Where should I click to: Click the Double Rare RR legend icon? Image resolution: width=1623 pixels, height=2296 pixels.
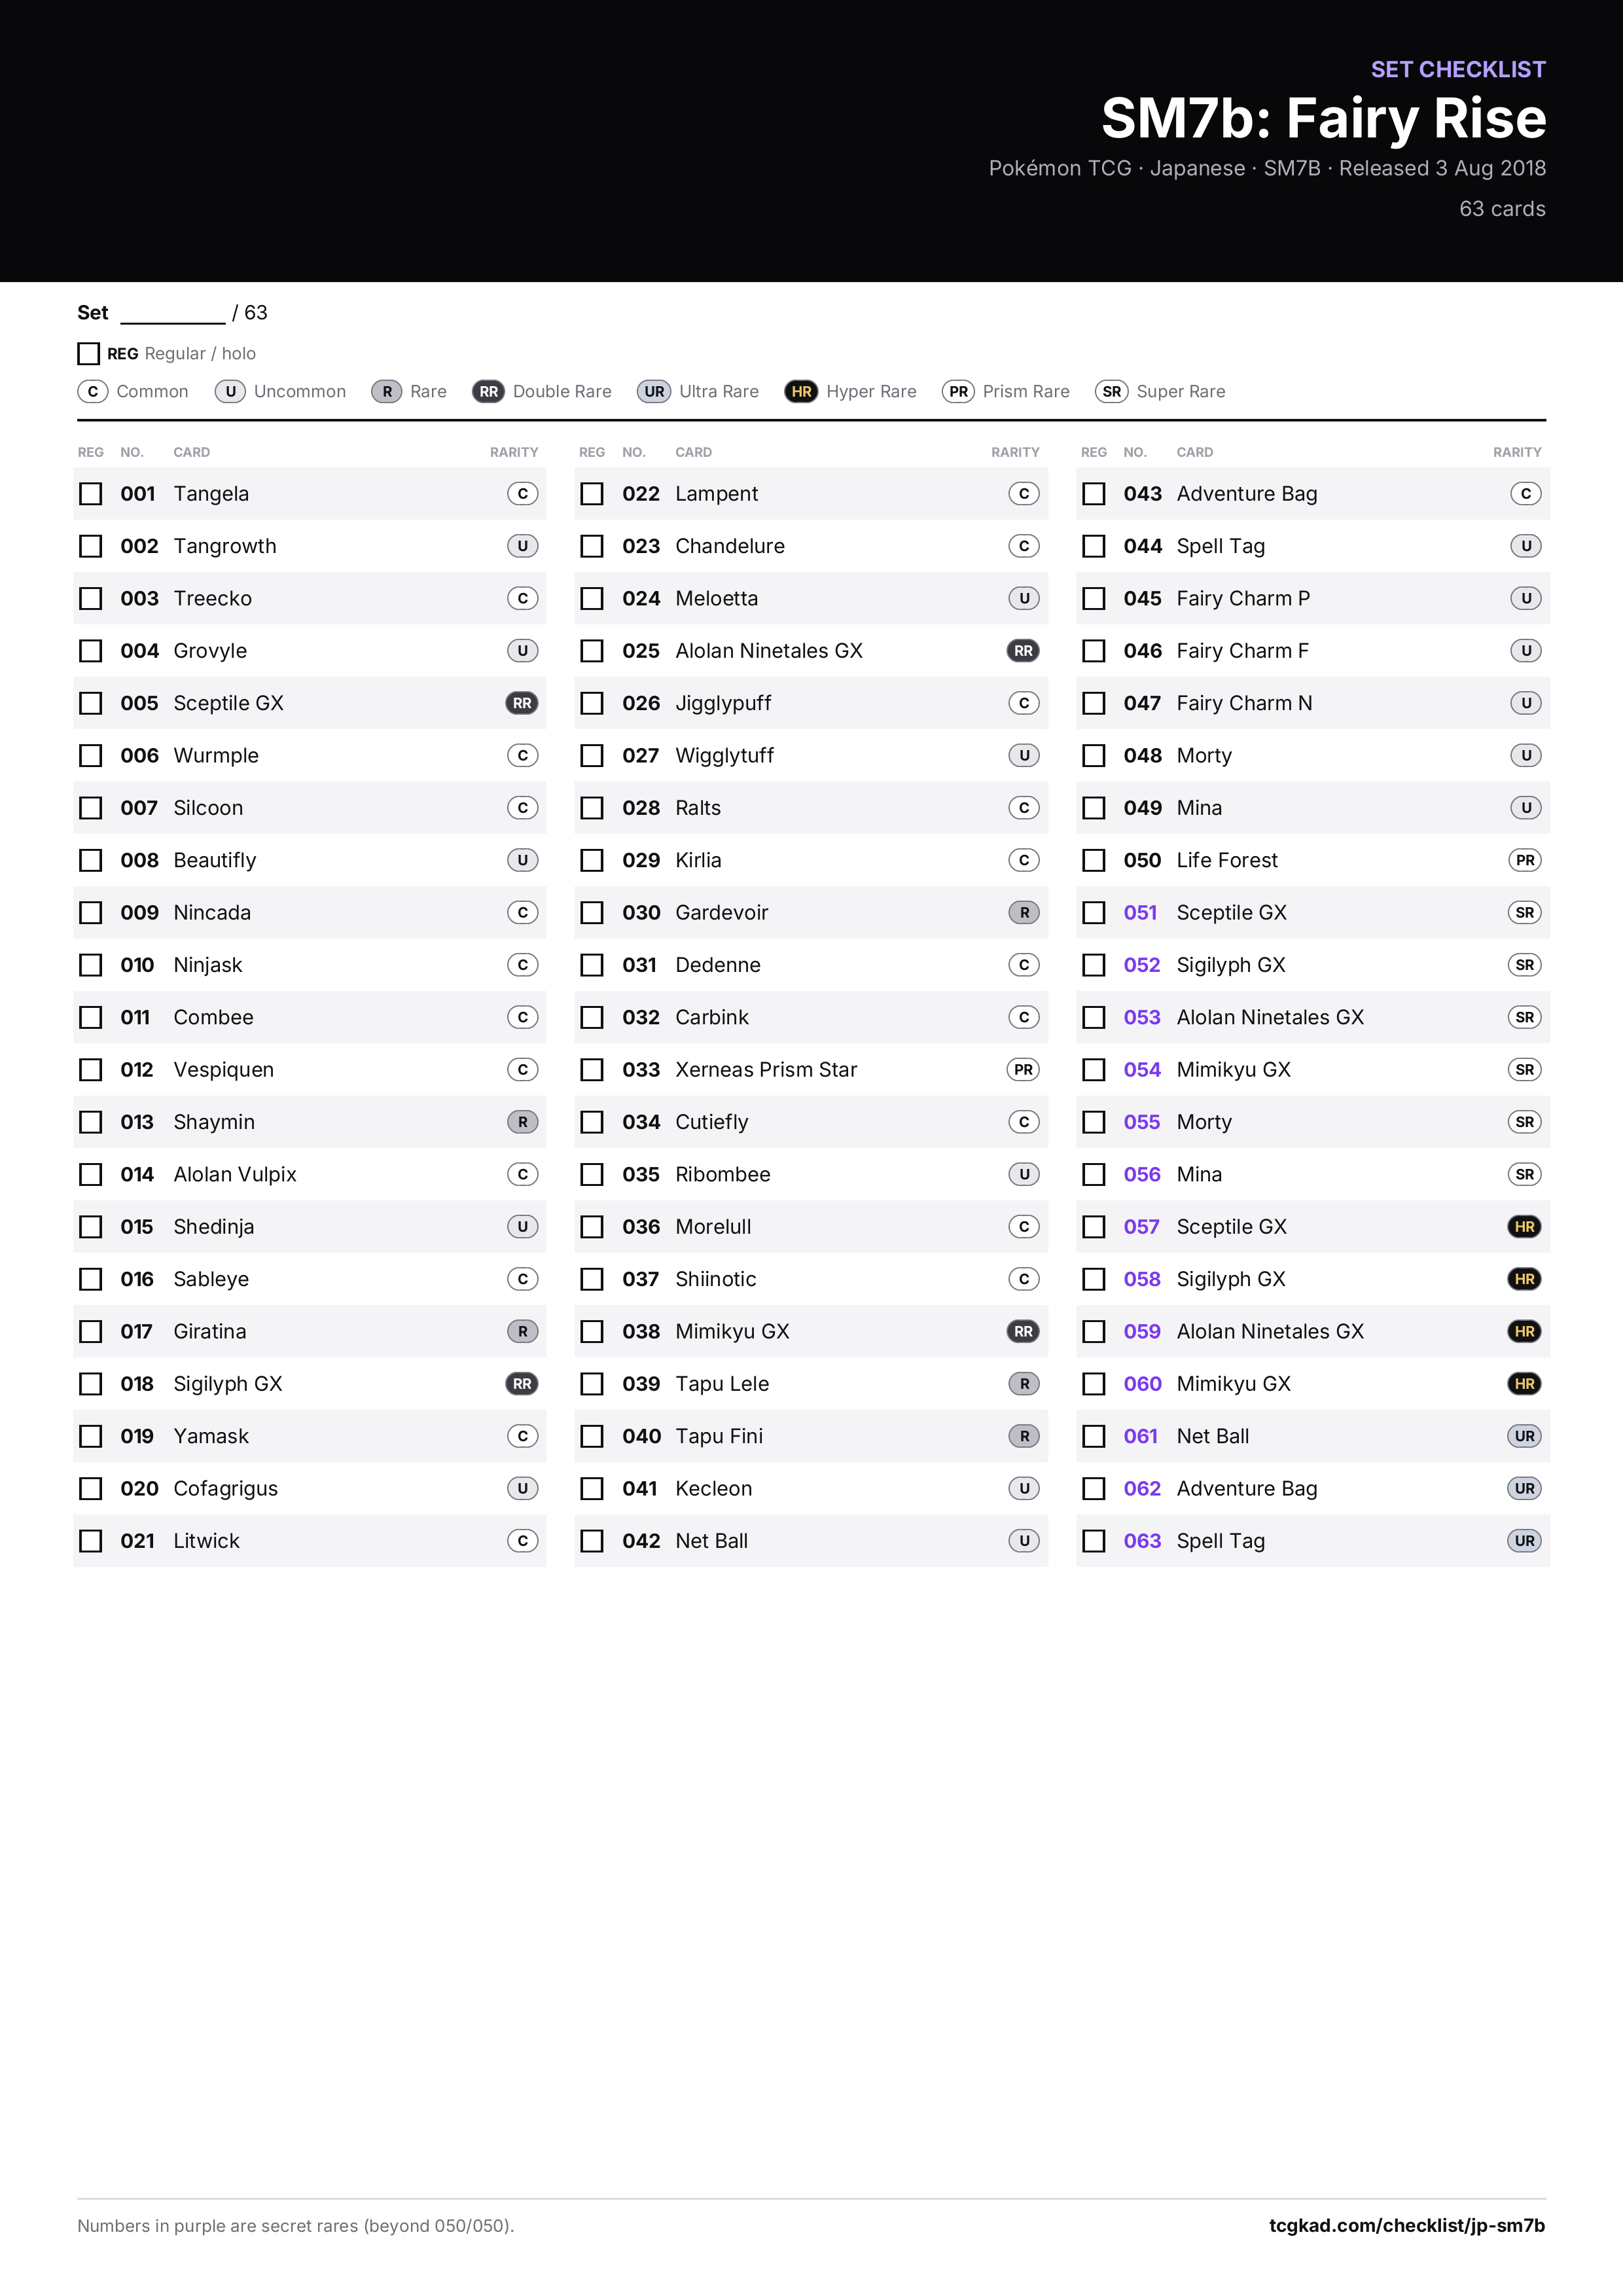click(488, 391)
